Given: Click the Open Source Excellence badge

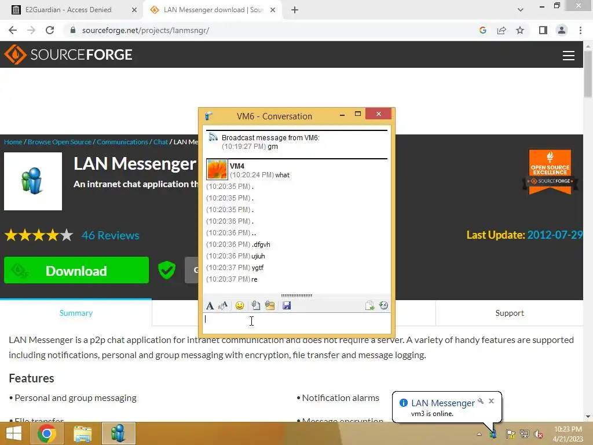Looking at the screenshot, I should 550,172.
